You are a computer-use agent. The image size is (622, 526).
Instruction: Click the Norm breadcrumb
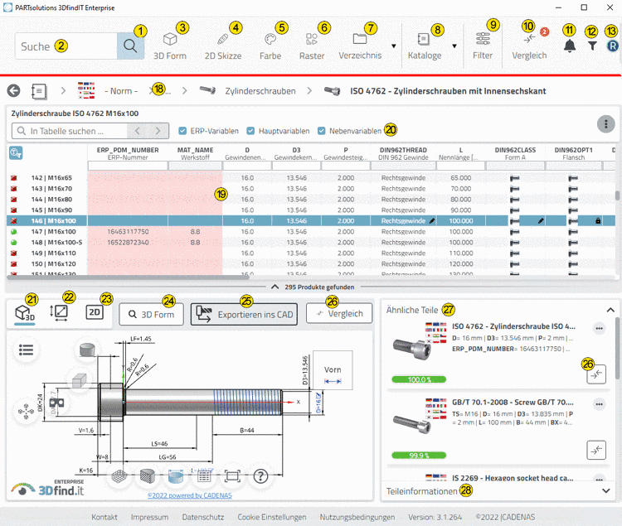(x=121, y=91)
